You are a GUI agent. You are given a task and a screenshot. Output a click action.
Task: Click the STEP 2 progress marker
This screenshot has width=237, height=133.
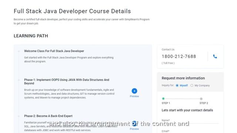click(x=201, y=99)
